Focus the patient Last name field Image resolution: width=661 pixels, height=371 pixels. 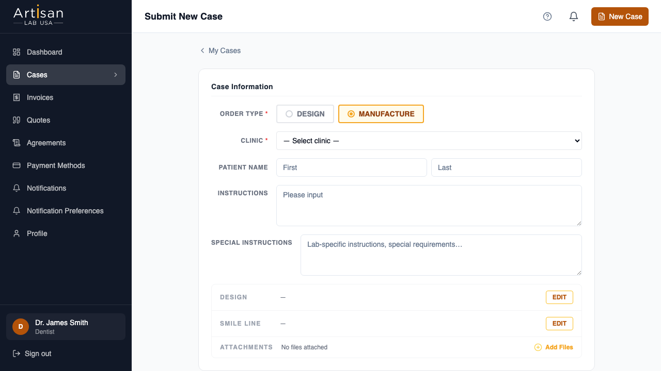[x=507, y=167]
